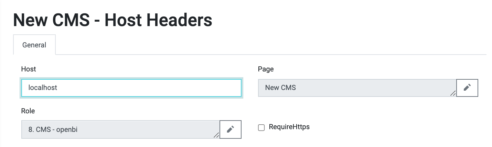Click the Role field label
492x147 pixels.
pyautogui.click(x=28, y=111)
